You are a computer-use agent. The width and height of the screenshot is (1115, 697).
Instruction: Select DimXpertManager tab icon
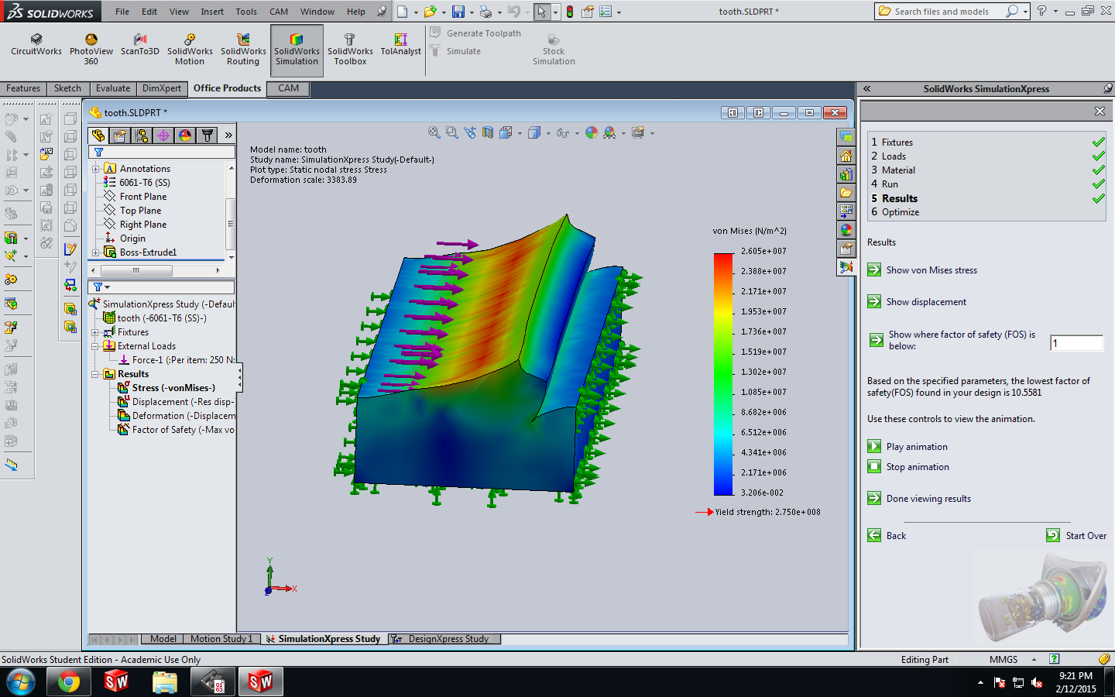click(x=163, y=136)
